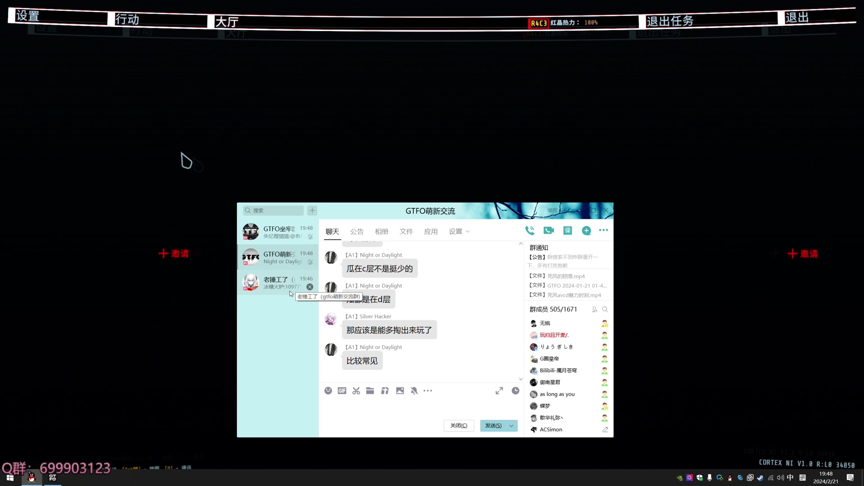
Task: Open Steam icon in system tray
Action: click(760, 478)
